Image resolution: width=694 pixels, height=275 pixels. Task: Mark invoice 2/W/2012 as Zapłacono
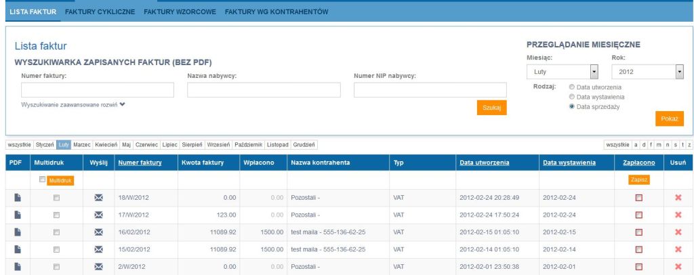point(638,267)
